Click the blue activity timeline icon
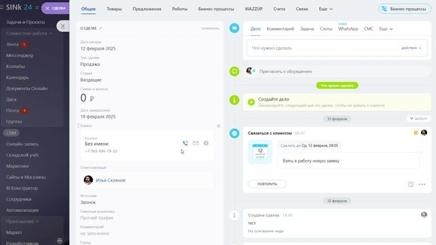This screenshot has height=245, width=436. point(234,28)
